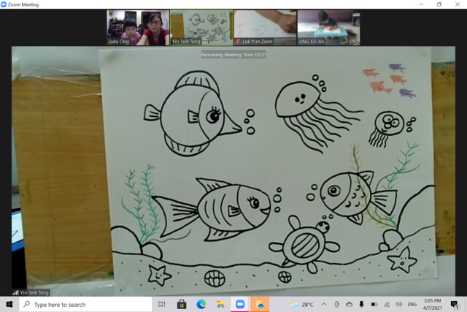The width and height of the screenshot is (467, 312).
Task: Click the main shared video of the drawing
Action: tap(233, 171)
